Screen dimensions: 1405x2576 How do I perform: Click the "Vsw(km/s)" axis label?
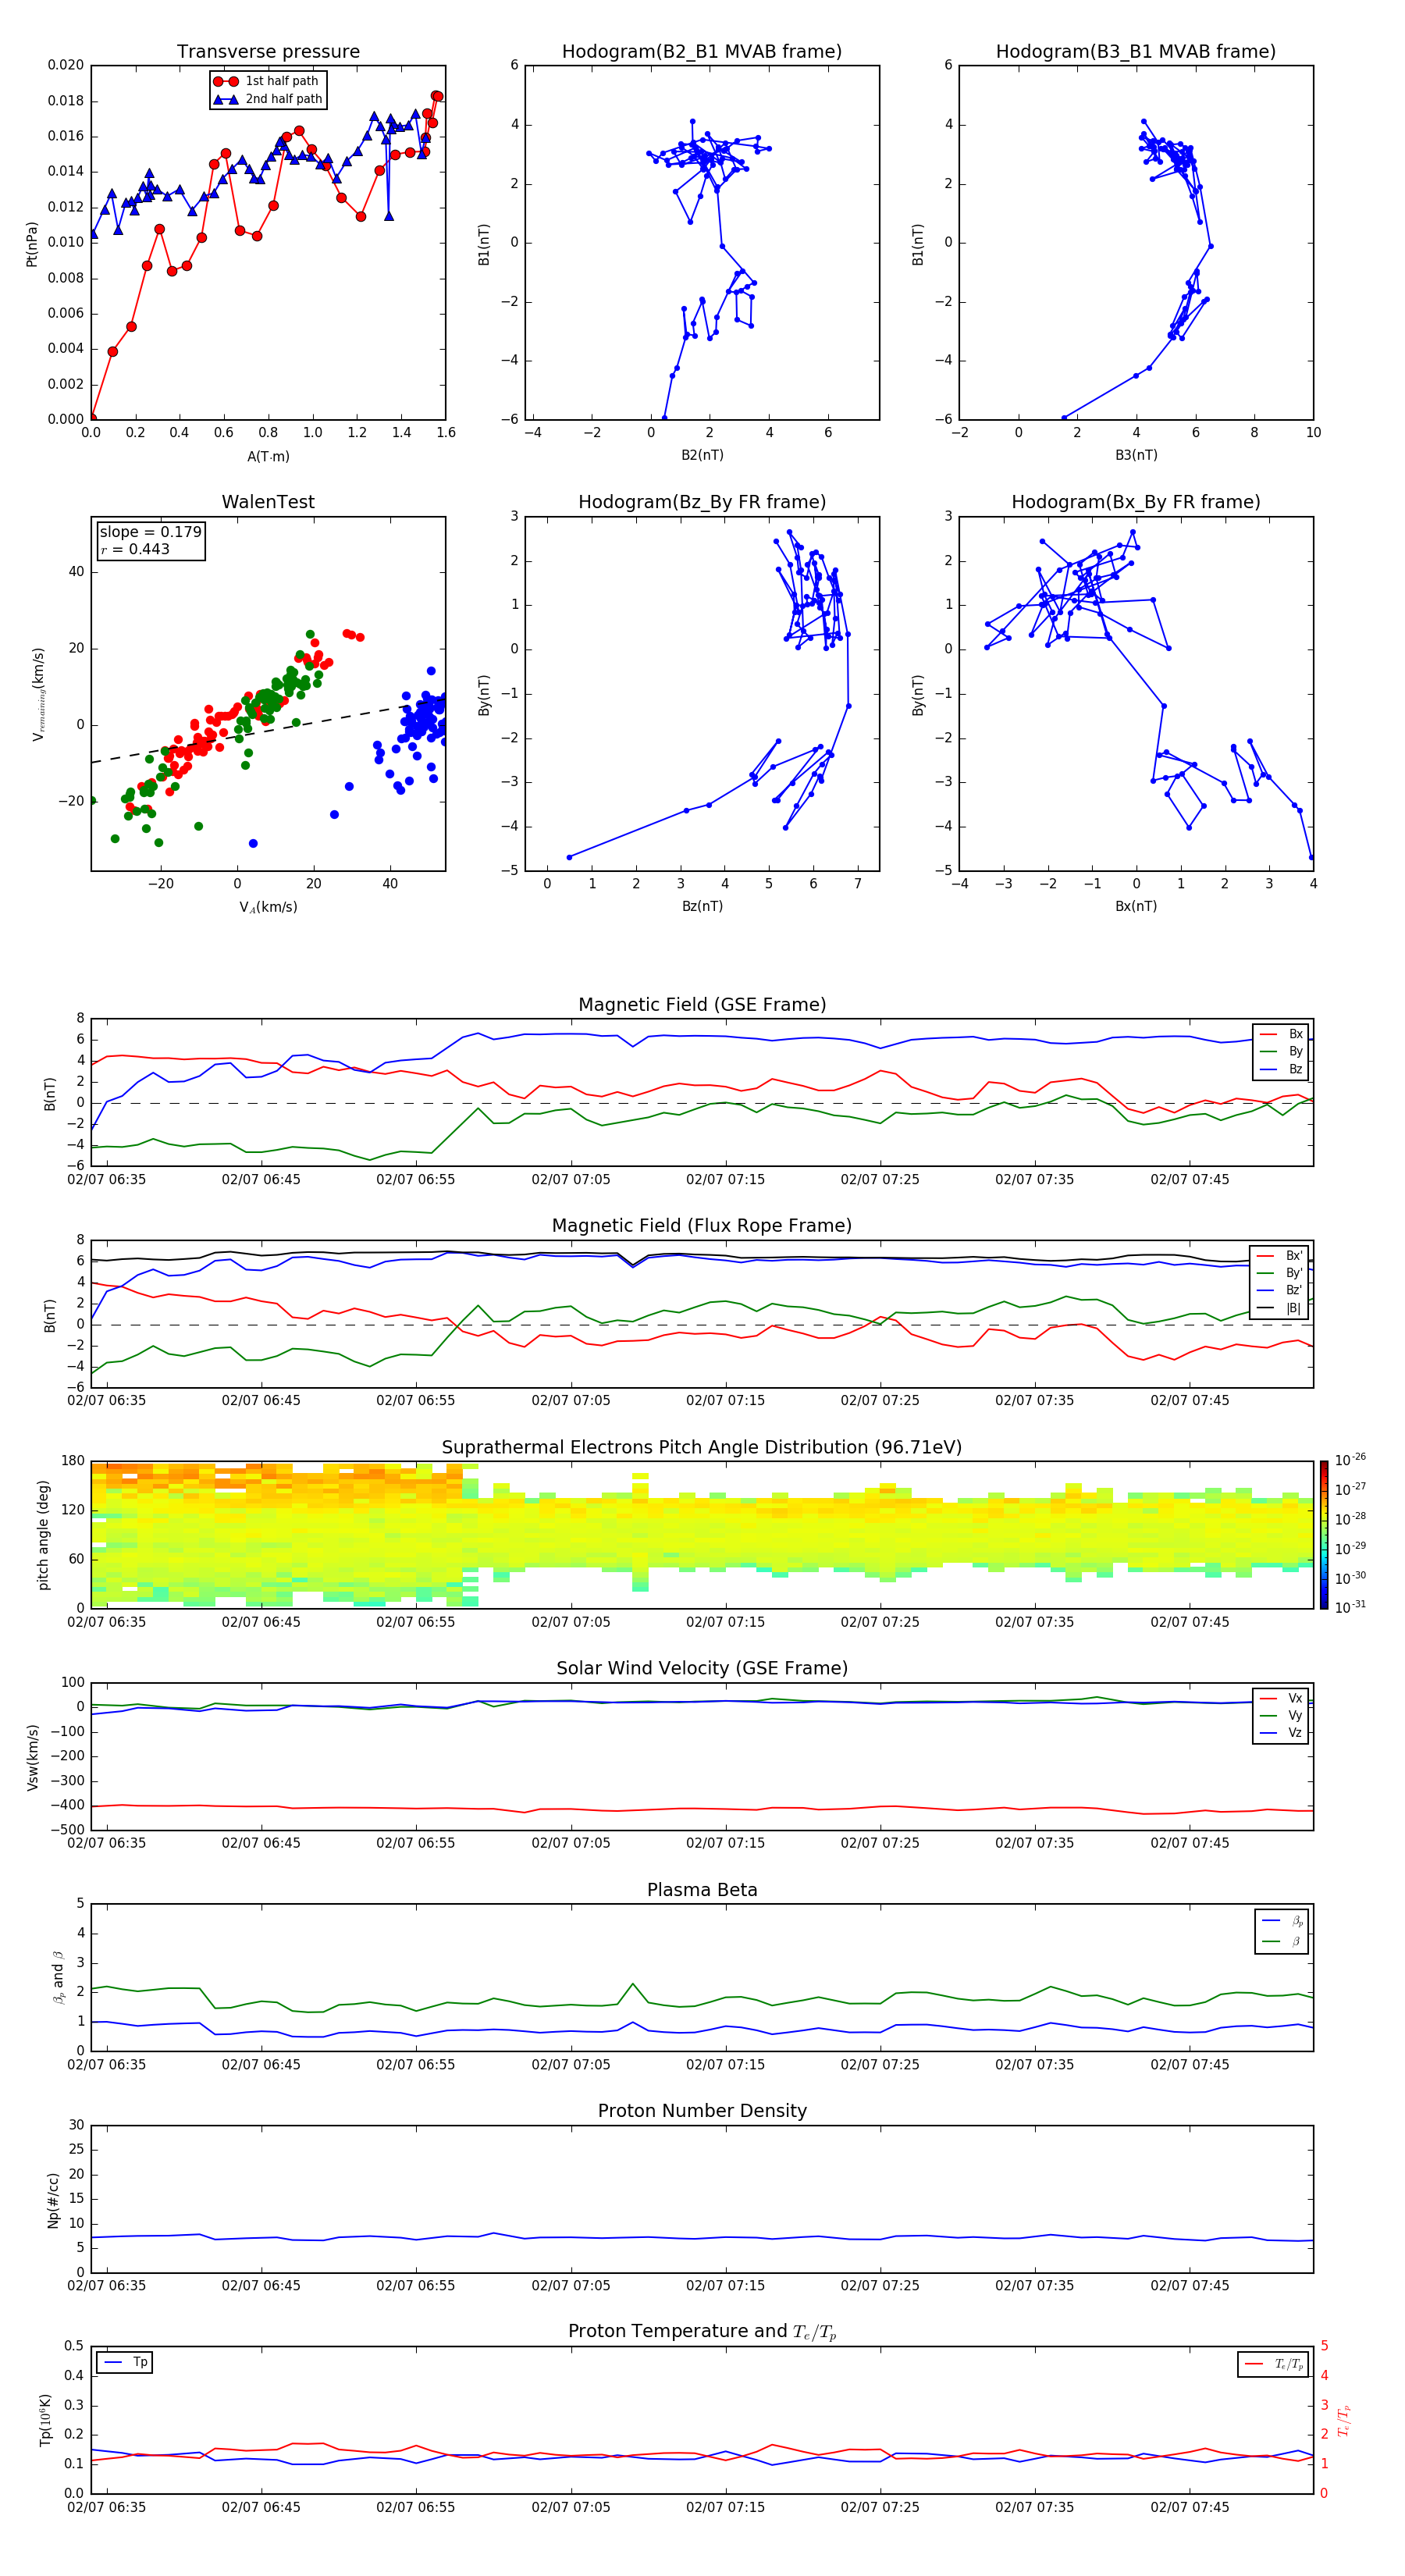coord(32,1757)
